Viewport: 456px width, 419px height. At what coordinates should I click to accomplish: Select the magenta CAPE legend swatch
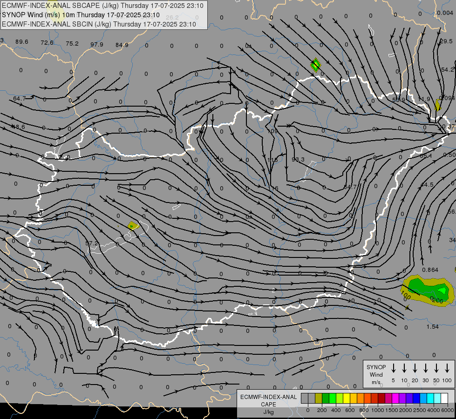coord(395,399)
